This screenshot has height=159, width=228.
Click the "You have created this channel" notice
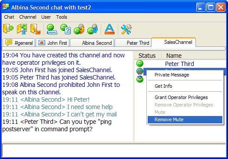63,59
